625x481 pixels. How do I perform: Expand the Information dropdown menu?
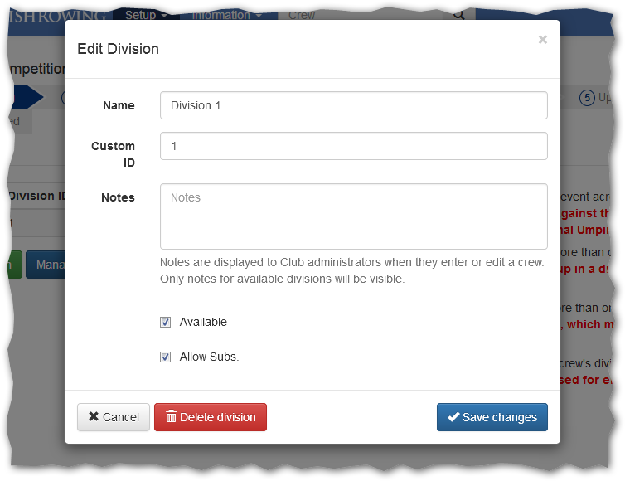(x=226, y=14)
